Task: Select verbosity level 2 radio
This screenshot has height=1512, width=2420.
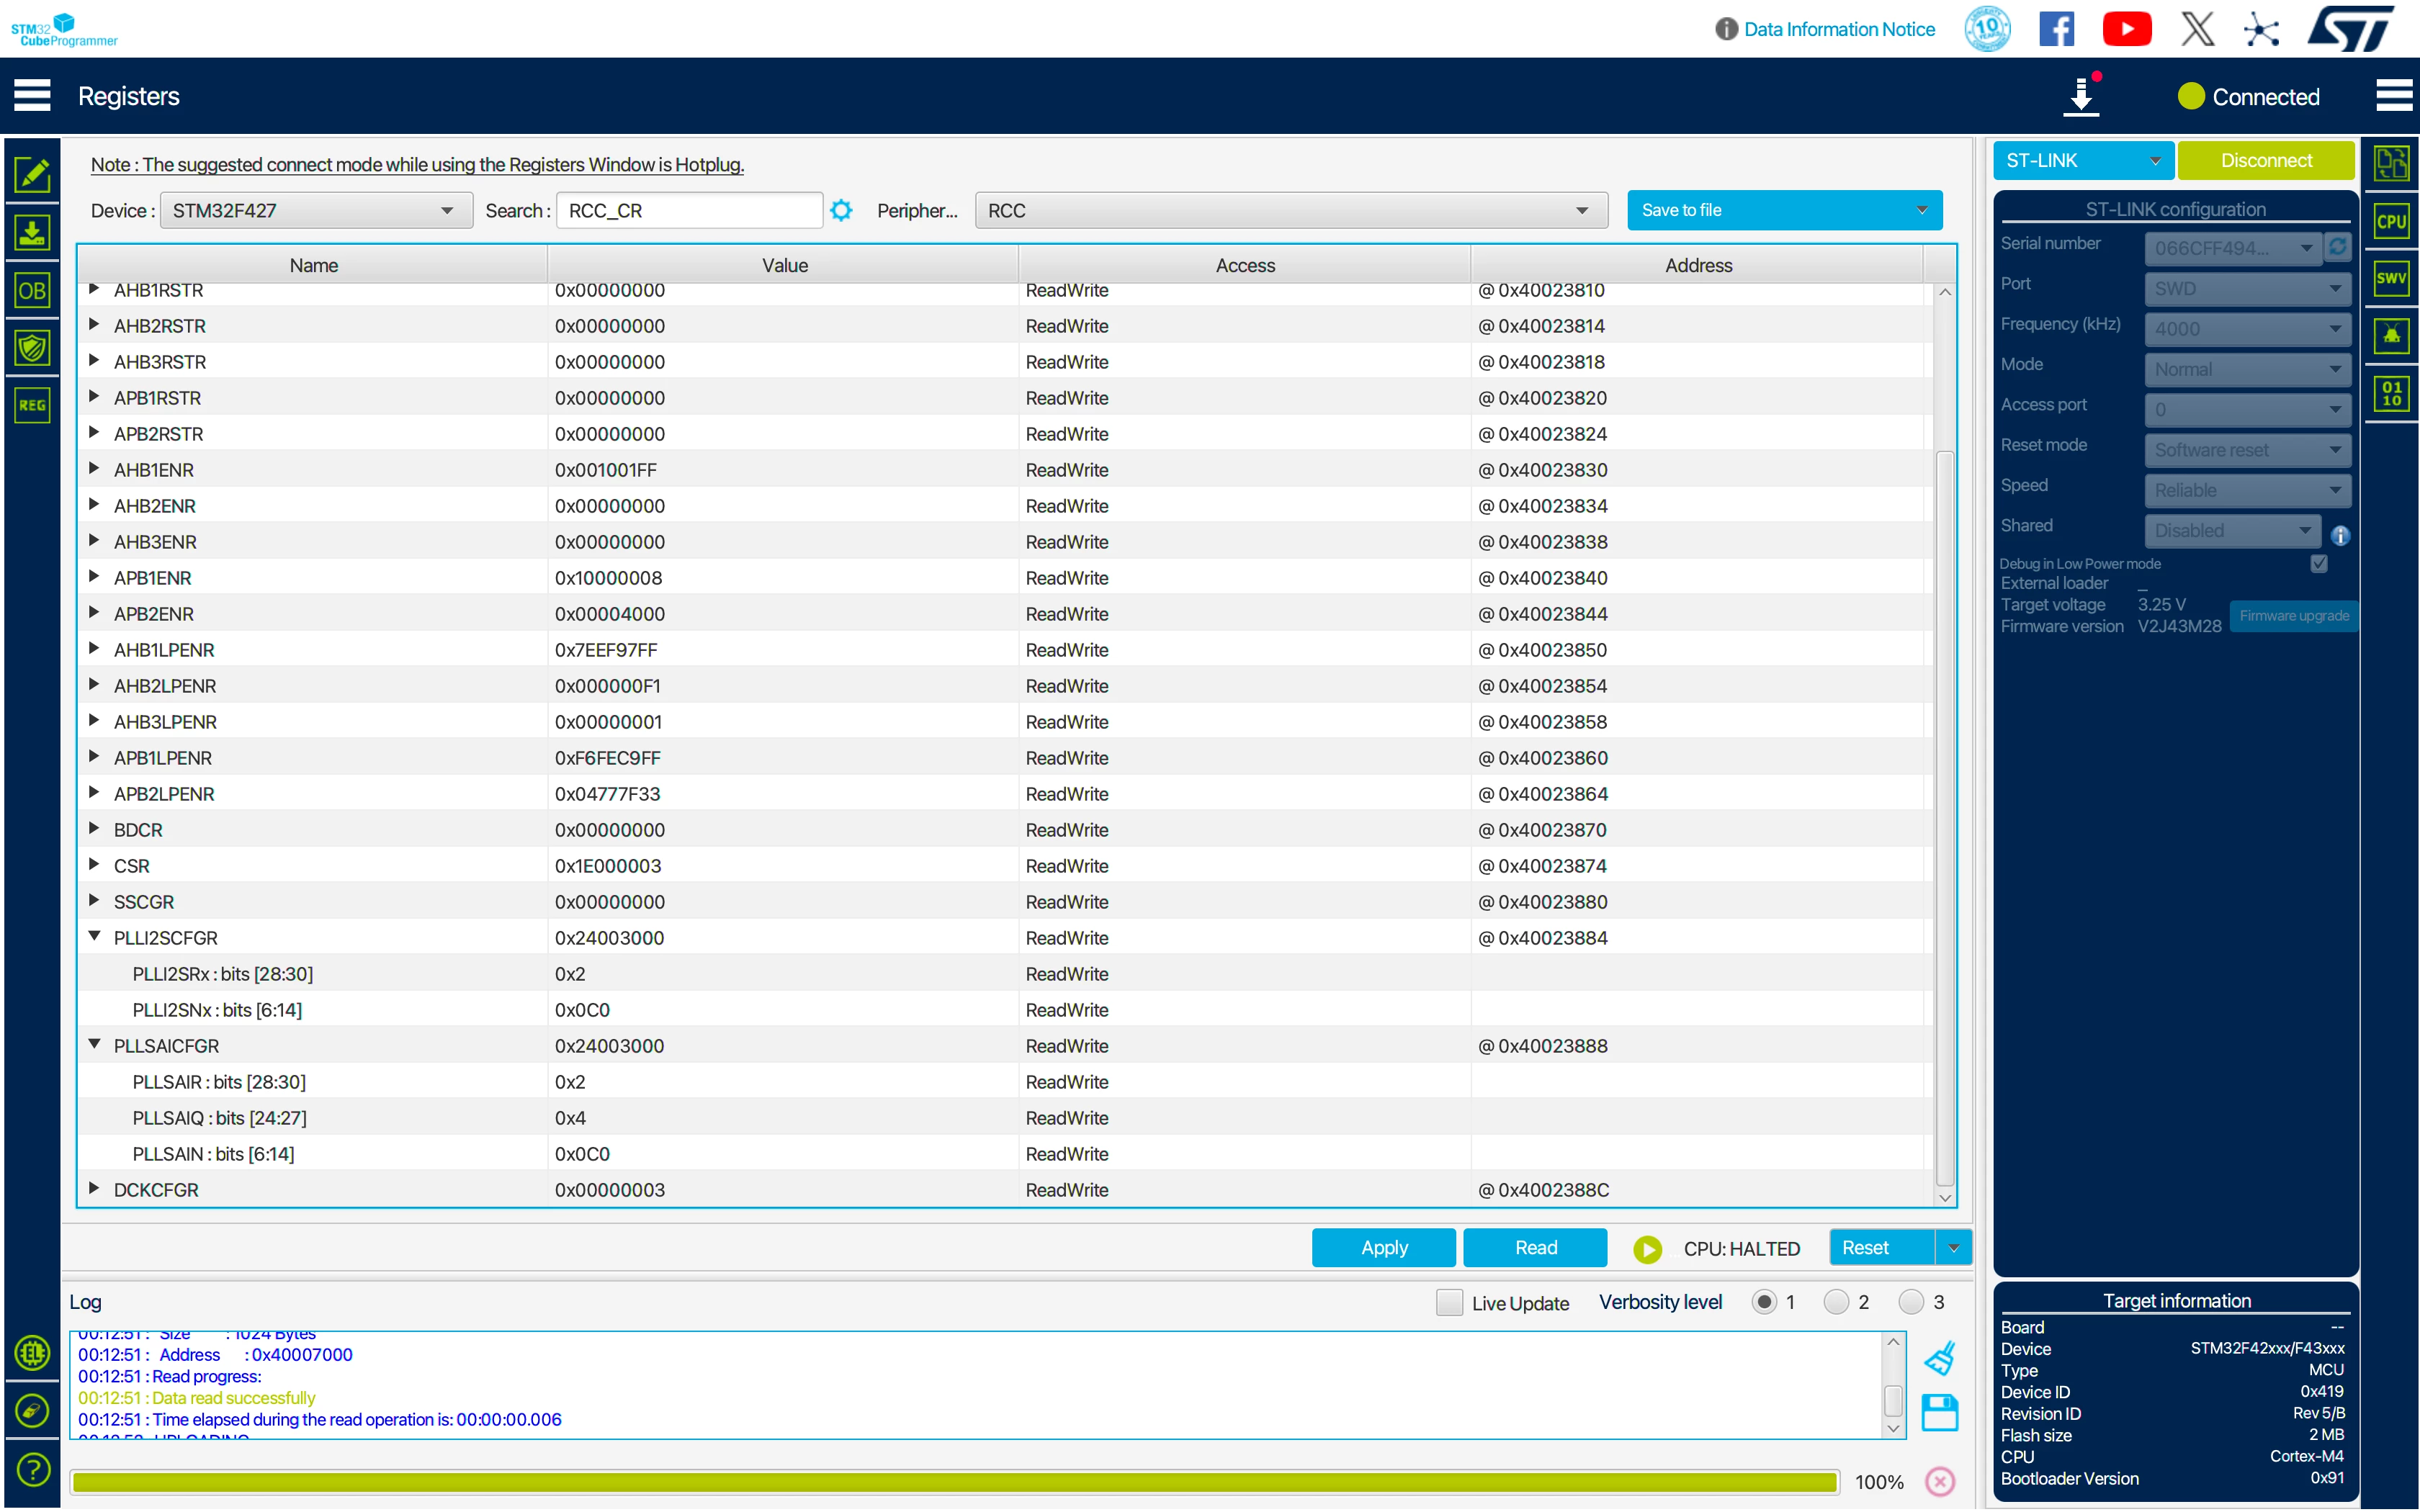Action: pos(1836,1302)
